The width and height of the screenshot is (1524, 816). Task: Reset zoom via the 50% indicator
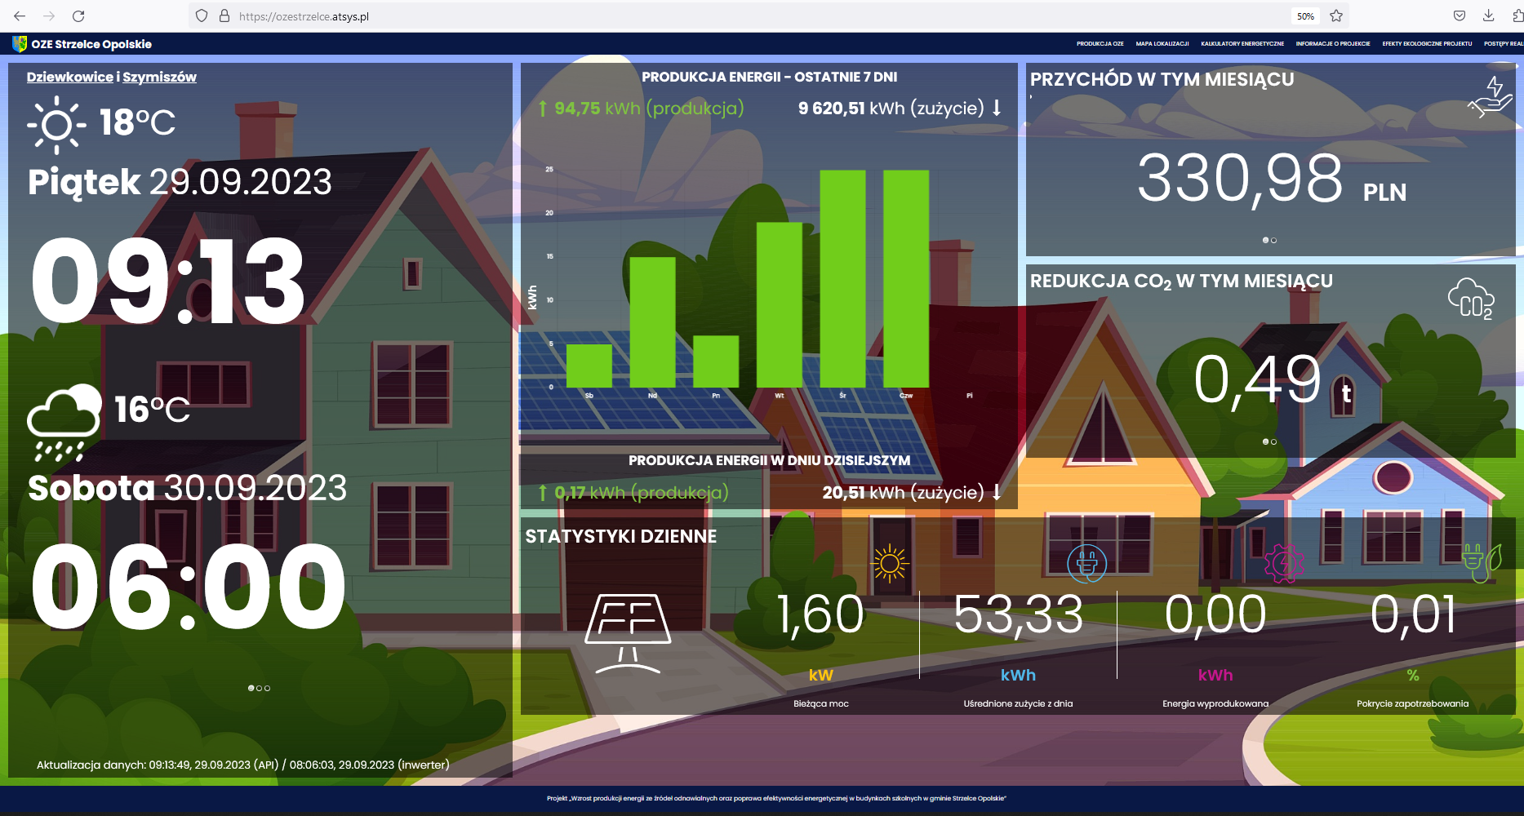click(1305, 16)
